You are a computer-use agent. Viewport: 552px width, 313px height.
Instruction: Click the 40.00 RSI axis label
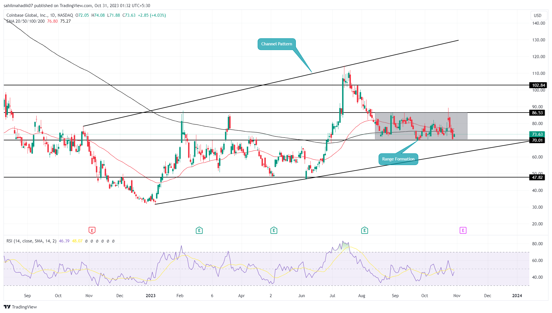[538, 277]
